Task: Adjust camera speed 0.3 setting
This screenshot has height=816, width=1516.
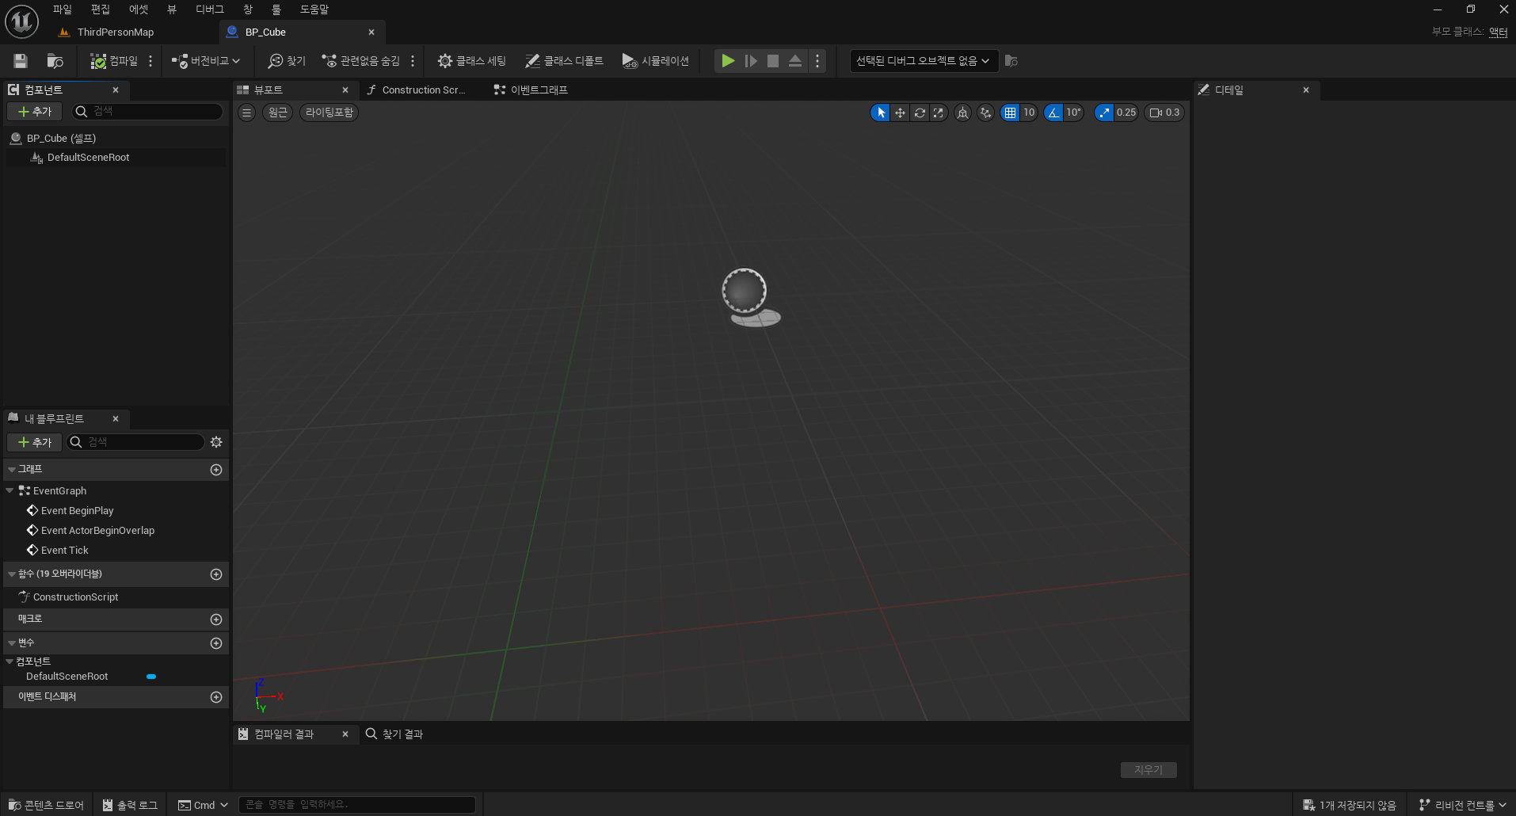Action: point(1165,112)
